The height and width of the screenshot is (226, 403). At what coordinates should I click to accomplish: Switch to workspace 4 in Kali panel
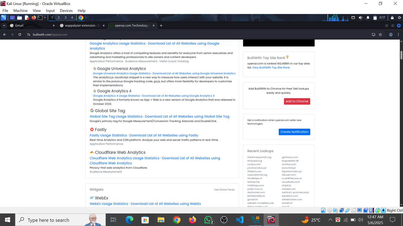point(72,17)
